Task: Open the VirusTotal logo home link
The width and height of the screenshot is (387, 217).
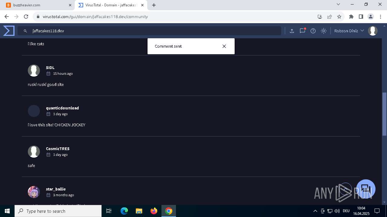Action: pos(9,31)
